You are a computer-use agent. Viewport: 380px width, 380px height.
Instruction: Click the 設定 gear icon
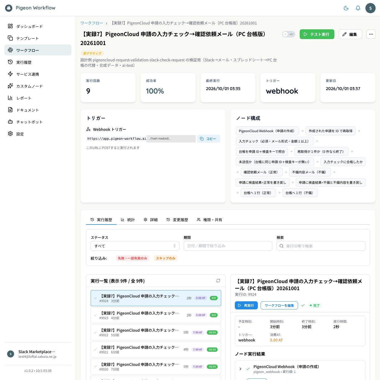pos(10,134)
